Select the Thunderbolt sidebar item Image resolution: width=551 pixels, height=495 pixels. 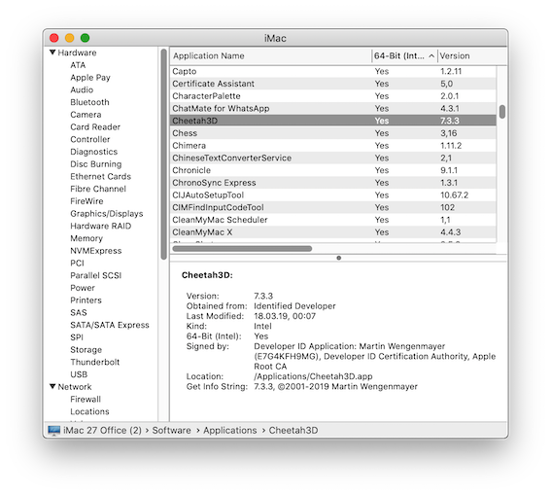coord(95,362)
